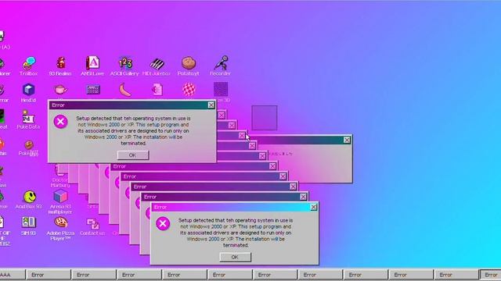Viewport: 501px width, 281px height.
Task: Select the purple calendar-grid desktop icon
Action: [93, 90]
